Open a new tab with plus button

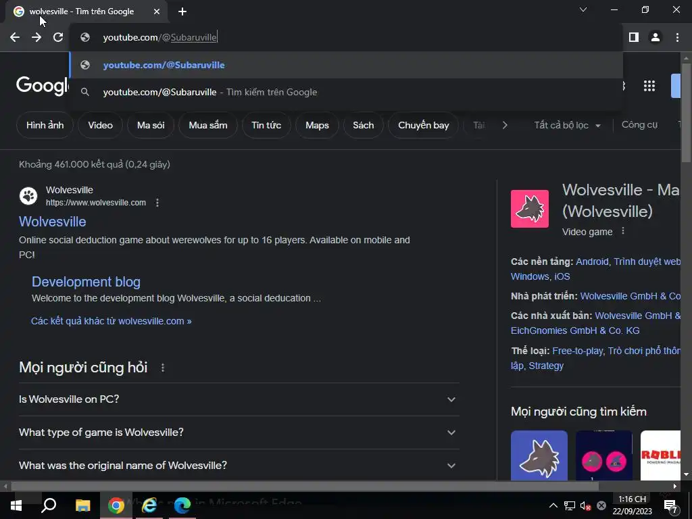[x=182, y=11]
